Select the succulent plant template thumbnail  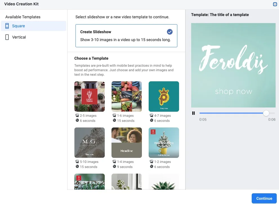pyautogui.click(x=164, y=181)
